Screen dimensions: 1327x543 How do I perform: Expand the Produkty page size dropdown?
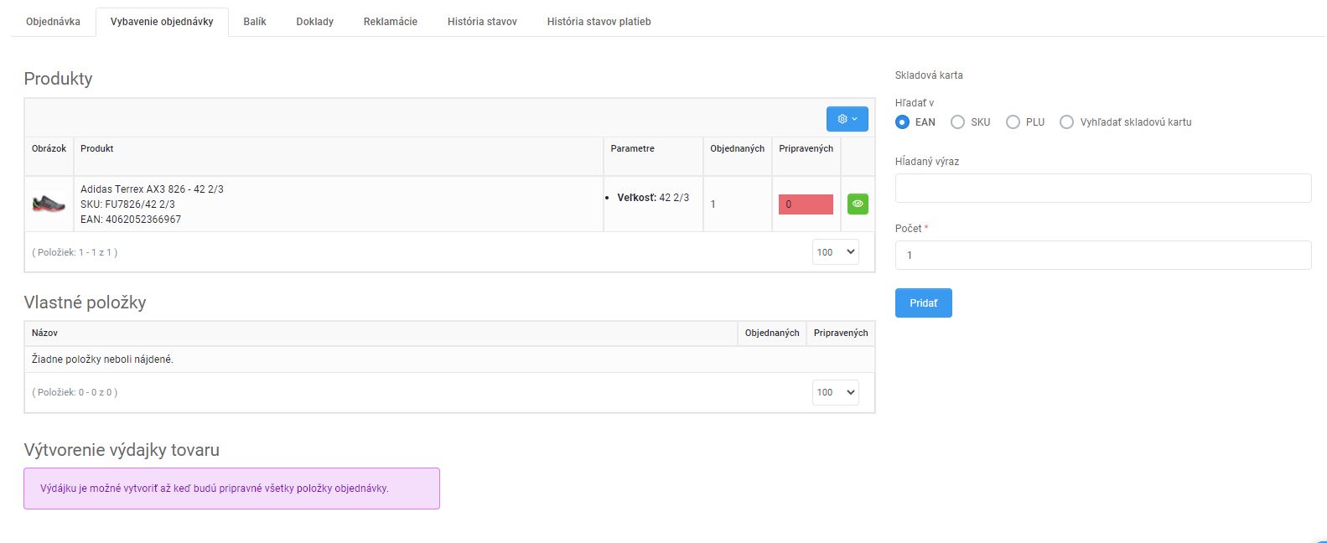[x=835, y=252]
